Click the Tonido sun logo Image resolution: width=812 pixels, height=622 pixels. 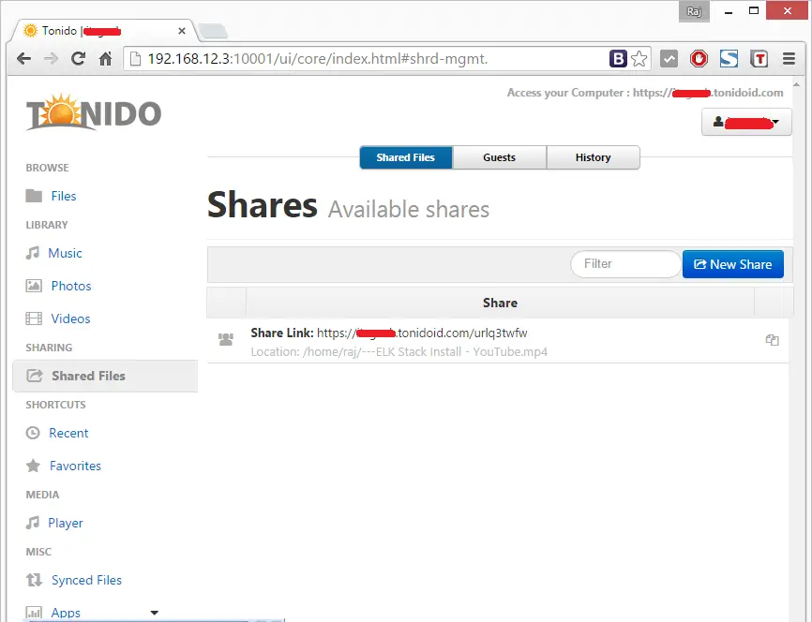(94, 112)
